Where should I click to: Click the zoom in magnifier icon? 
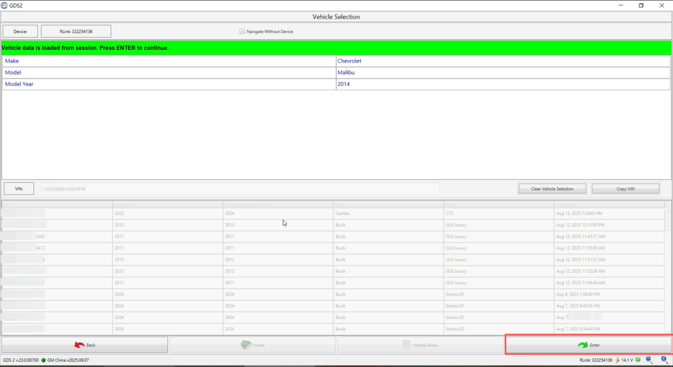click(x=664, y=360)
